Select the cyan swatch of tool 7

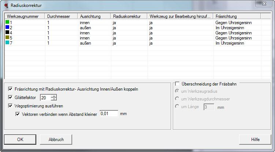click(x=7, y=43)
